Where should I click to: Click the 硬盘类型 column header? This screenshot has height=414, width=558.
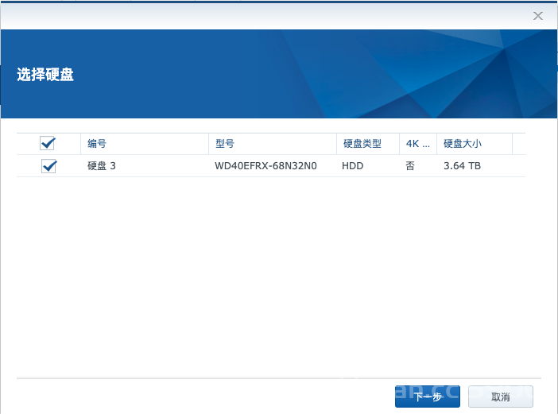click(x=367, y=144)
